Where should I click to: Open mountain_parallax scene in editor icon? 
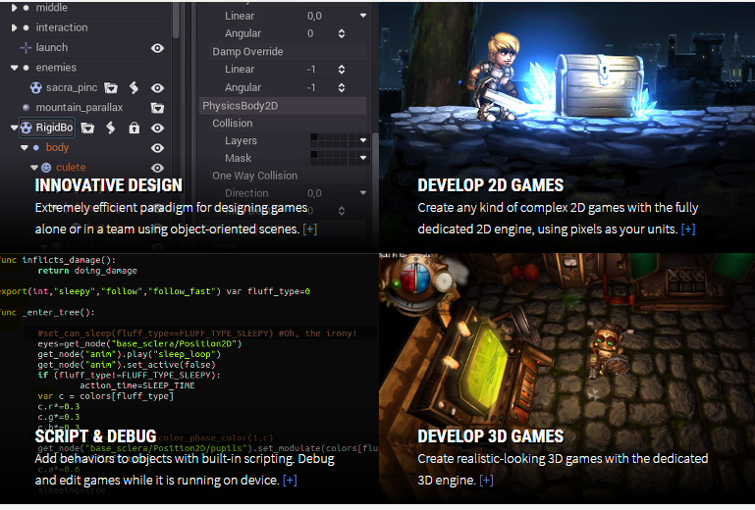(157, 108)
